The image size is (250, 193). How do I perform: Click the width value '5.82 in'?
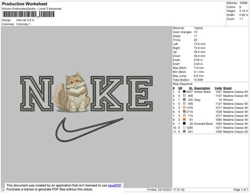[243, 15]
